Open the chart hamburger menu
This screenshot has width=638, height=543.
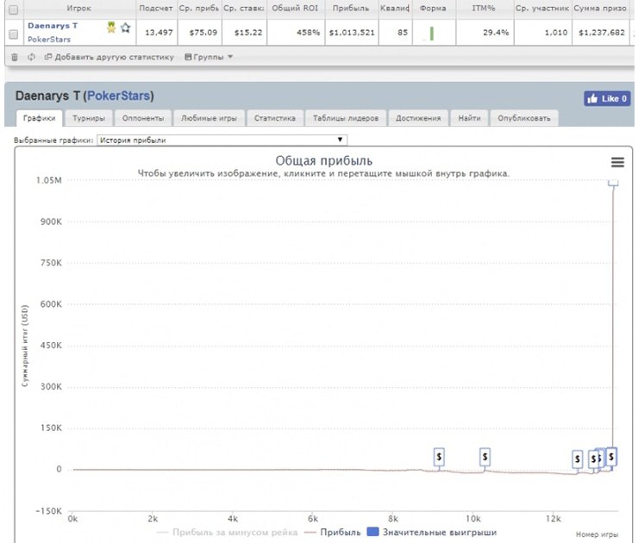coord(616,162)
